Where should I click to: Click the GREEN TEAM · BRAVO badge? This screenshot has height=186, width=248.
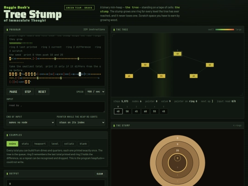(x=79, y=8)
